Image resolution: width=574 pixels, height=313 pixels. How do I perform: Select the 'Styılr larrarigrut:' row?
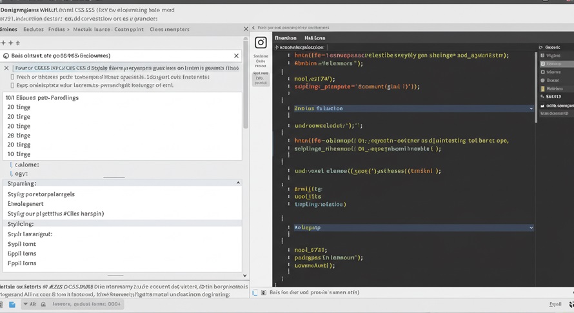click(123, 234)
